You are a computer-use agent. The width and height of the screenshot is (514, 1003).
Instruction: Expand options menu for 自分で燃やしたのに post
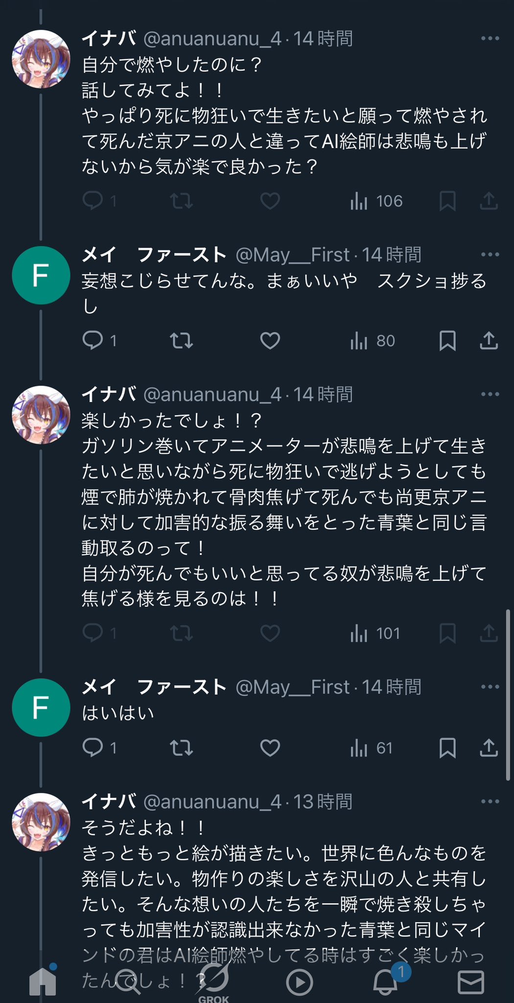tap(490, 38)
